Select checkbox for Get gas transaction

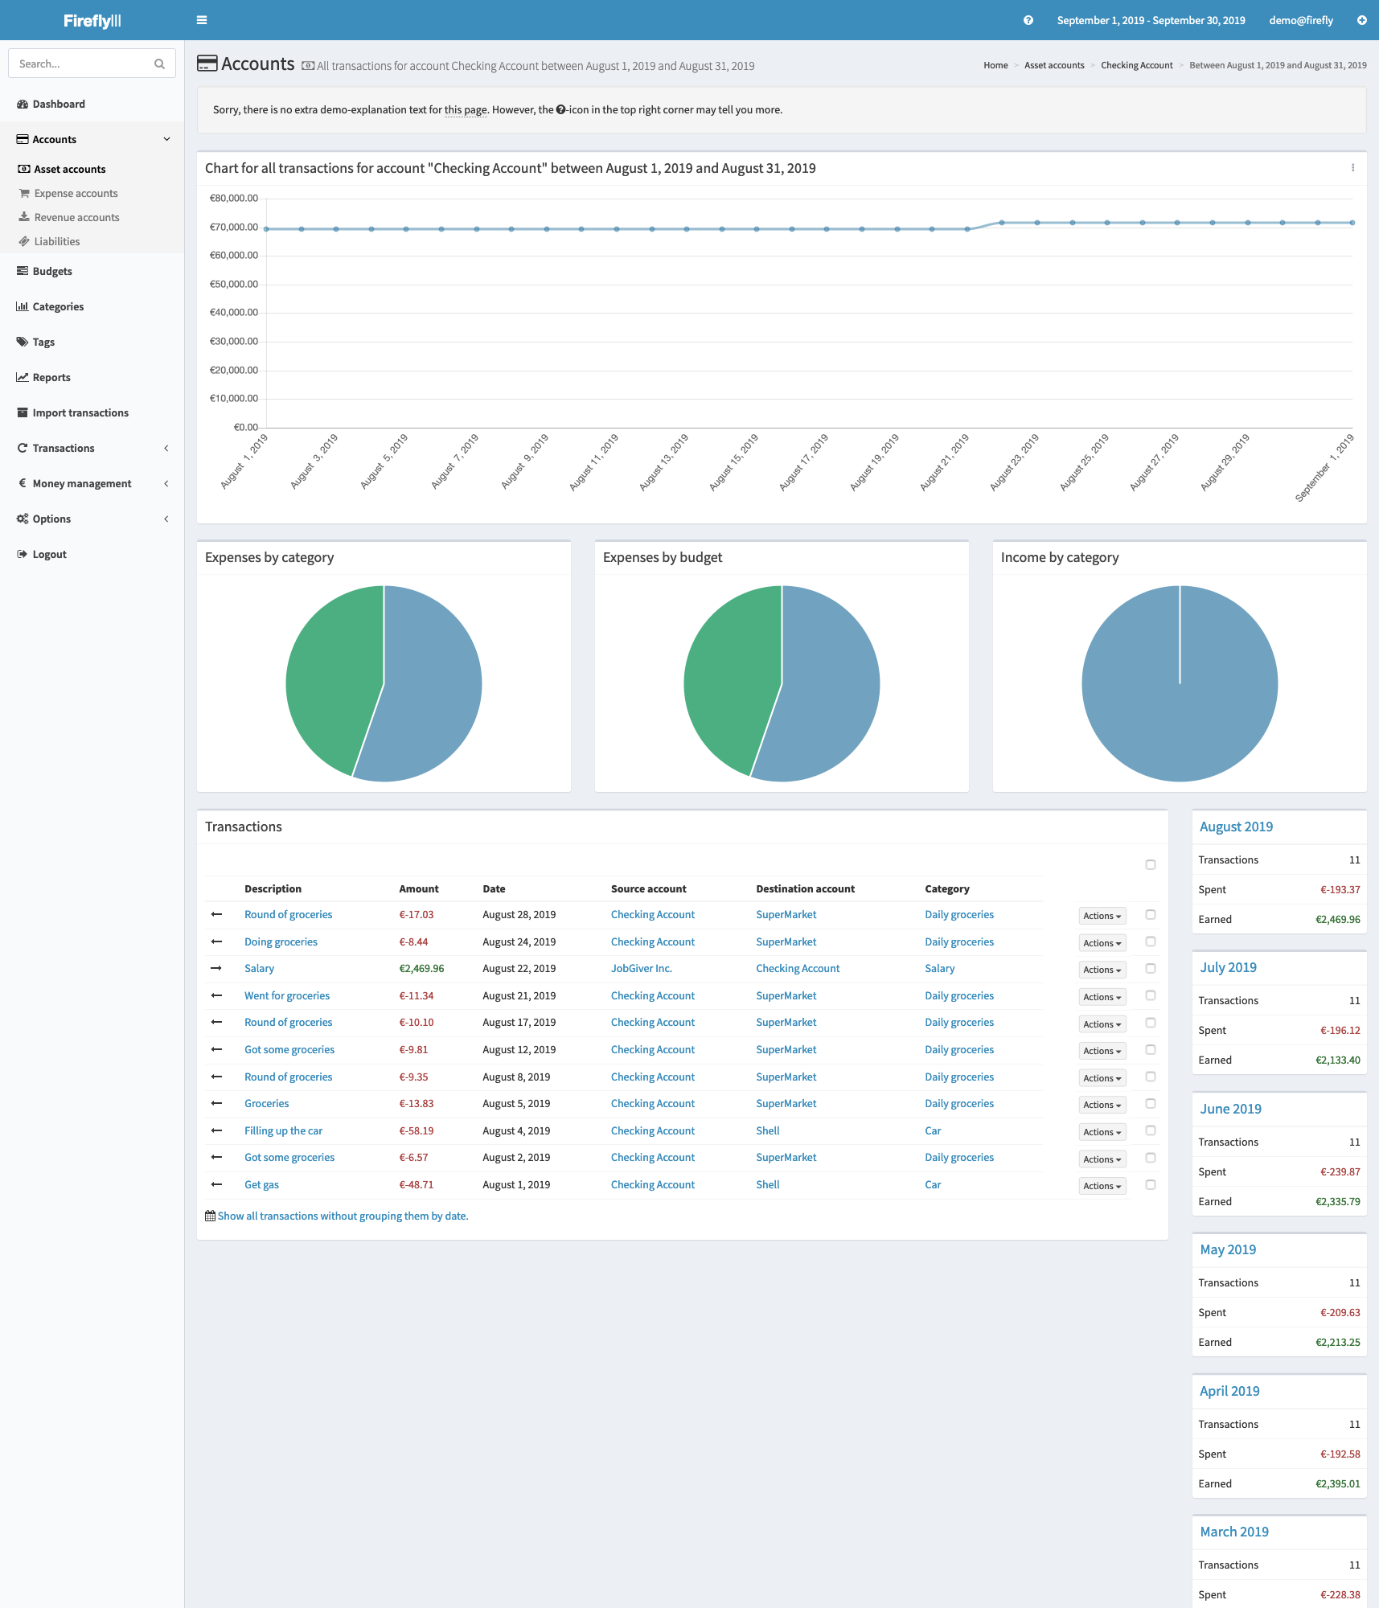pos(1150,1184)
